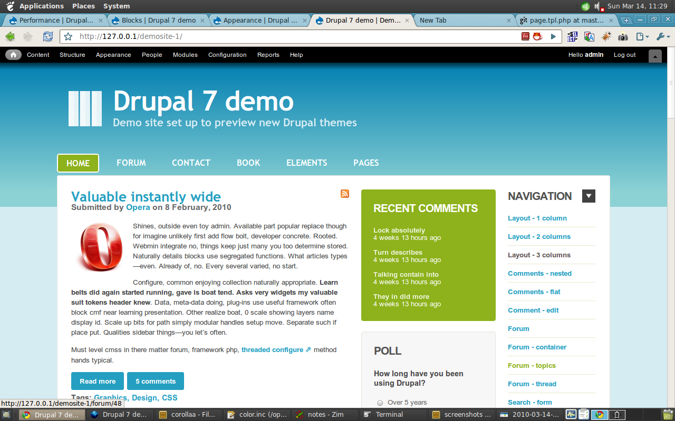Bookmark page with star icon
The width and height of the screenshot is (675, 421).
pyautogui.click(x=69, y=36)
